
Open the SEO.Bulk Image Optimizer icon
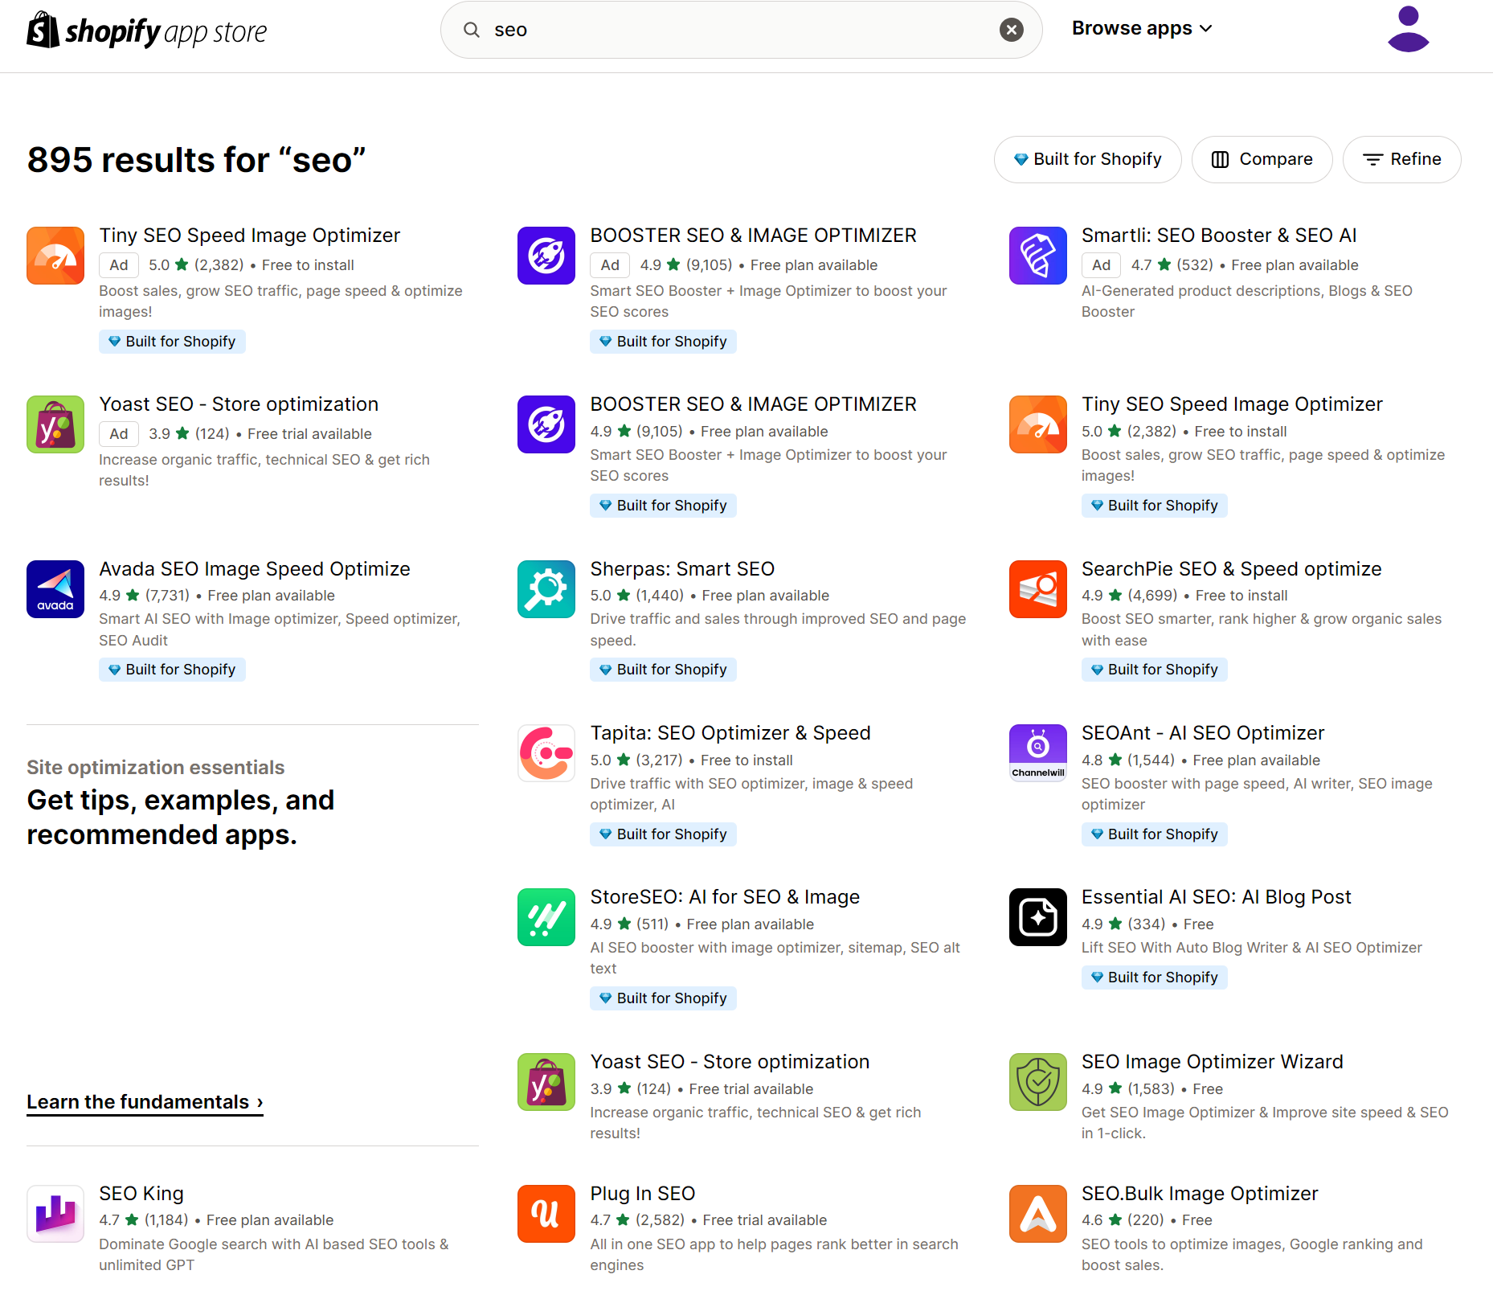tap(1037, 1214)
